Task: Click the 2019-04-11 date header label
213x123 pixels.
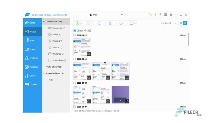Action: [x=82, y=59]
